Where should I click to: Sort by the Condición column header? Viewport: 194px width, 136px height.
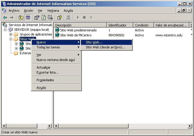tap(144, 25)
